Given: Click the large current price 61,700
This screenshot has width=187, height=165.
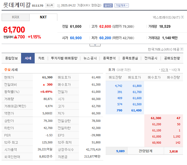Looking at the screenshot, I should 14,30.
